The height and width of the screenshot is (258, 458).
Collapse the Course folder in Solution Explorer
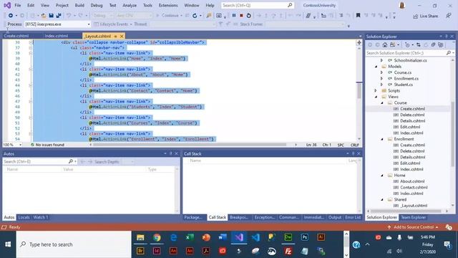tap(381, 103)
